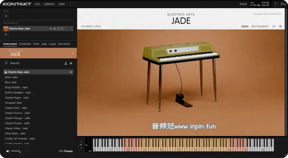Filter presets by user content icon
Image resolution: width=288 pixels, height=158 pixels.
tap(66, 63)
